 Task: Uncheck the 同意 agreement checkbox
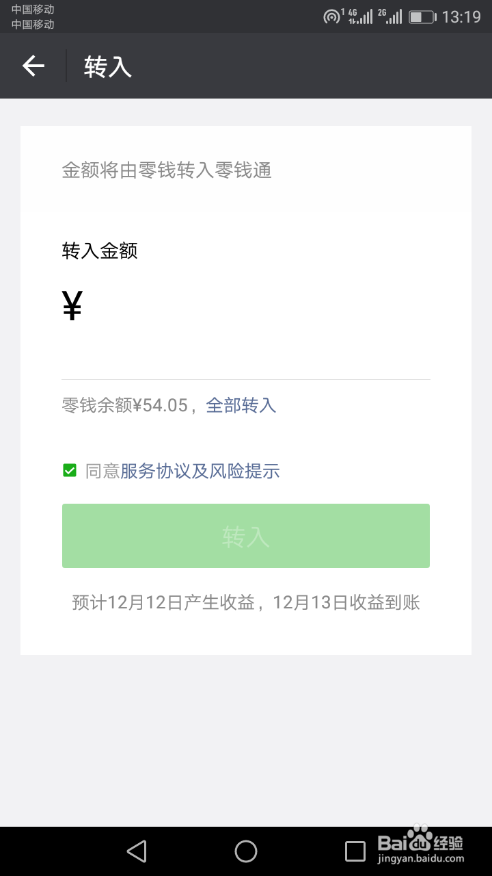tap(69, 470)
